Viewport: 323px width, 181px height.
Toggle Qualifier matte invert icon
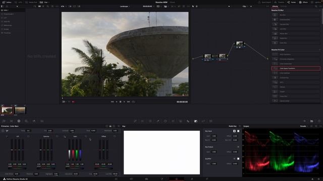tap(234, 159)
